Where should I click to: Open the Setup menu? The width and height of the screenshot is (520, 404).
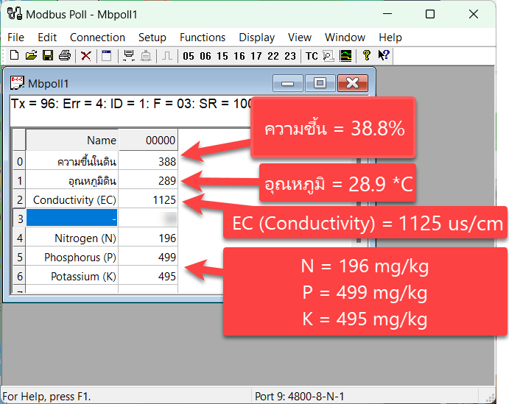pos(152,38)
